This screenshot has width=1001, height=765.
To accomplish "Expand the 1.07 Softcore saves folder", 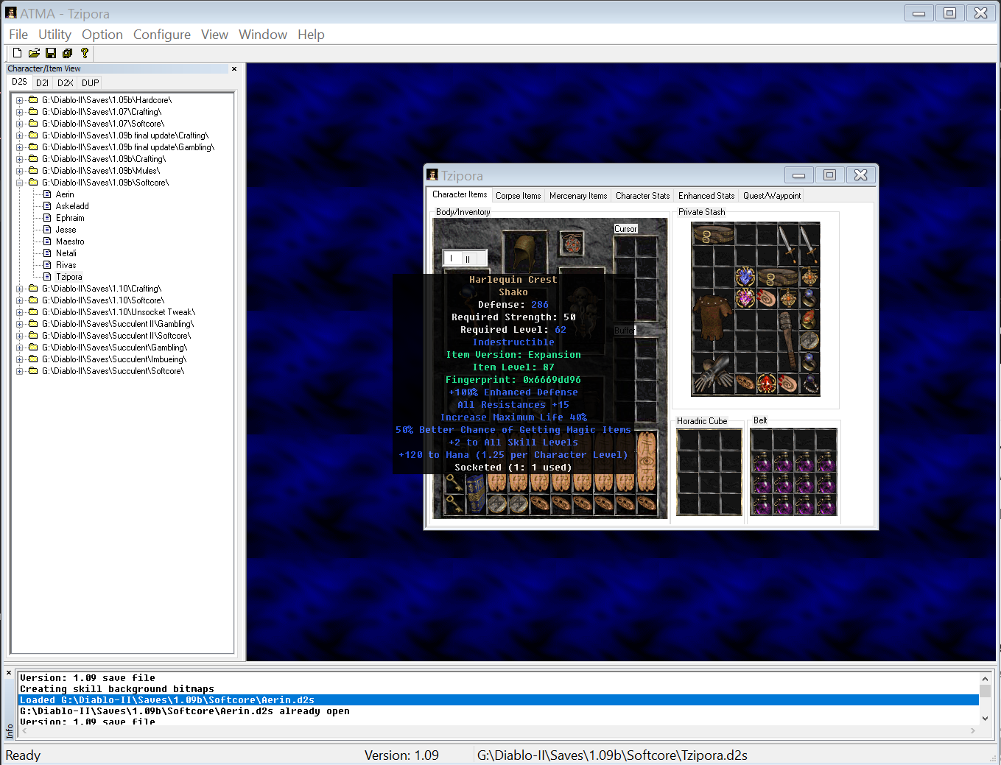I will [20, 124].
